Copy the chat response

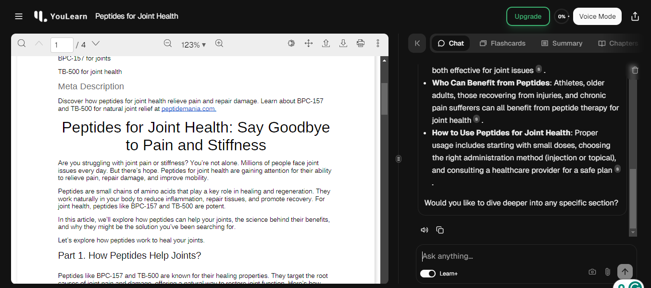(x=440, y=230)
